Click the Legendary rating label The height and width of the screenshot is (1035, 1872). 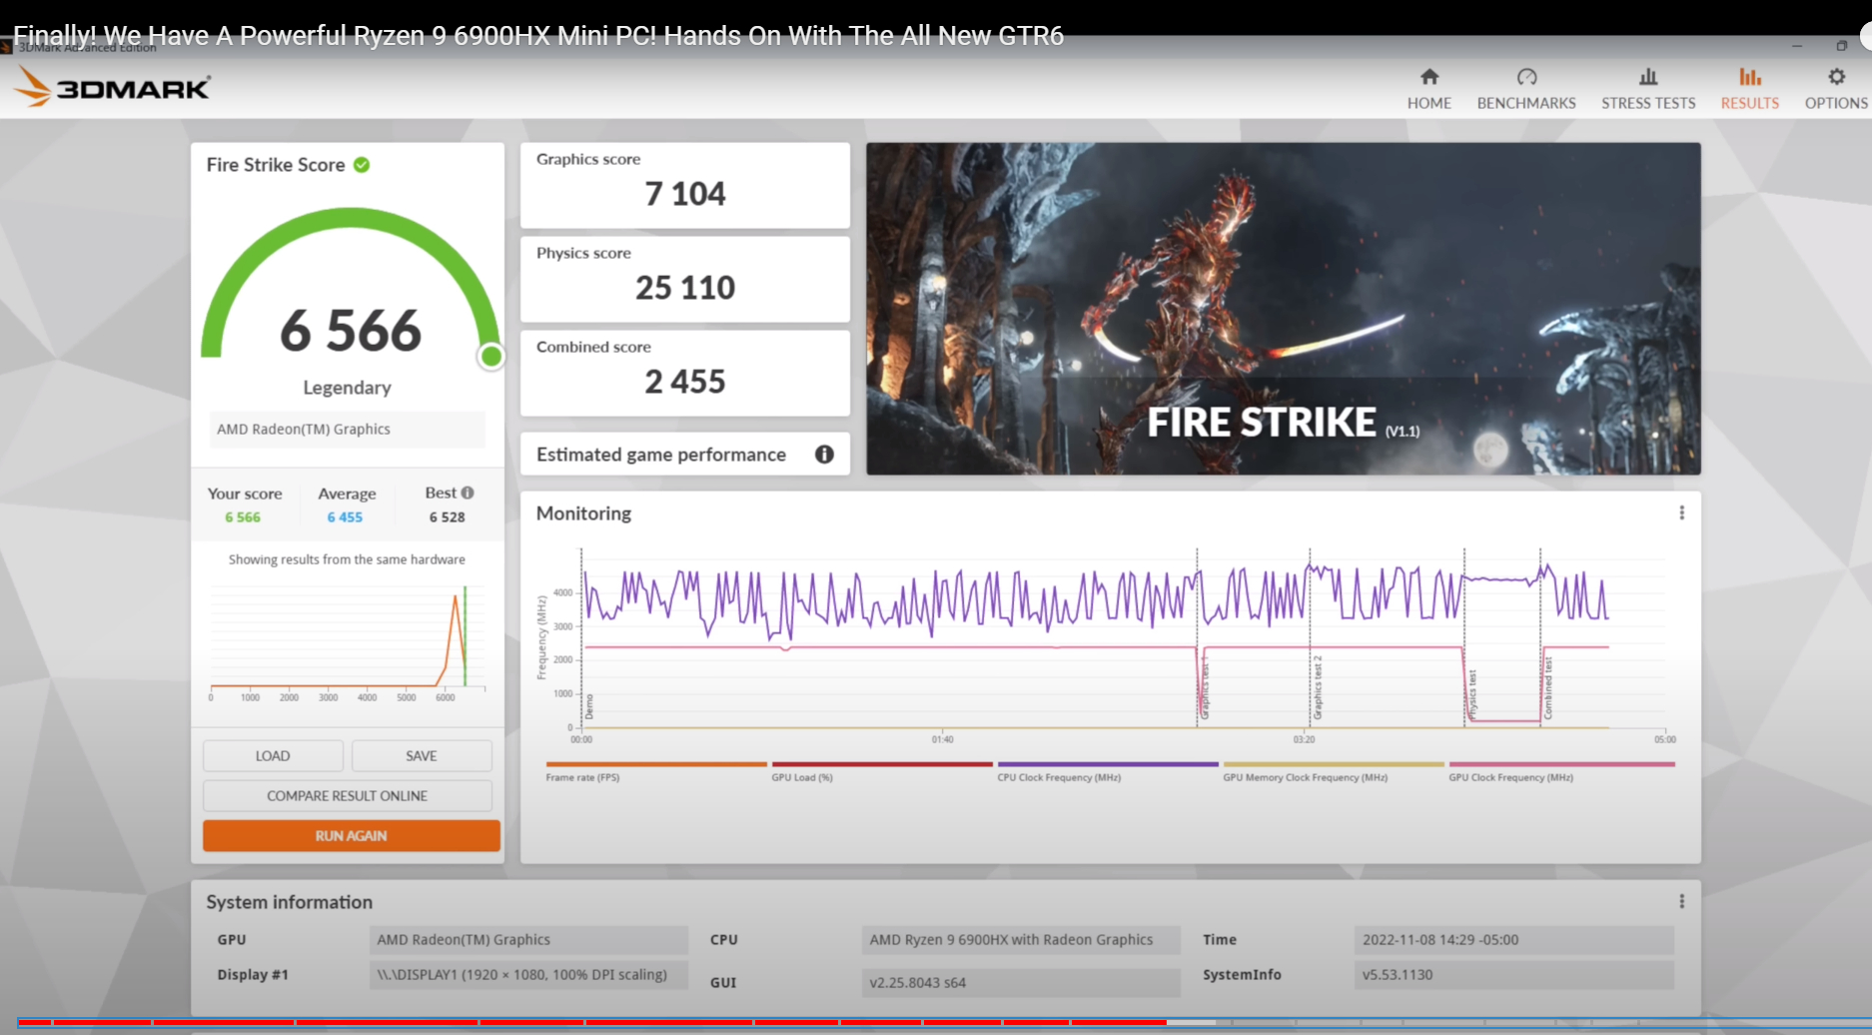(347, 388)
